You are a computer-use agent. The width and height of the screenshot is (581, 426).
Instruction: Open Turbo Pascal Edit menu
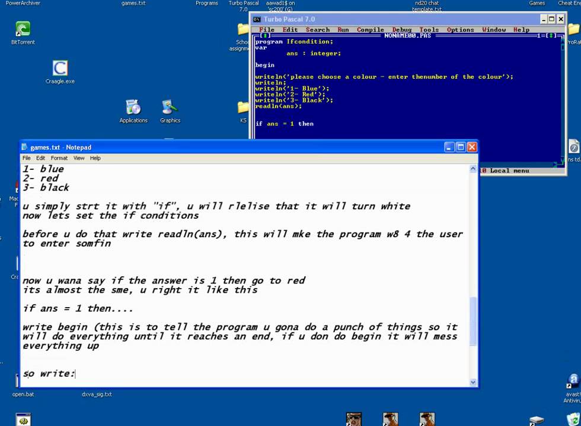point(290,30)
